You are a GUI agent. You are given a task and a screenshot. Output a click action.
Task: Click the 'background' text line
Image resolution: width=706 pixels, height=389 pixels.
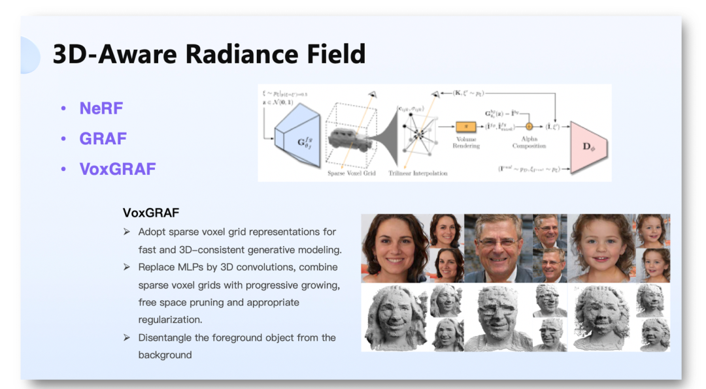coord(165,355)
